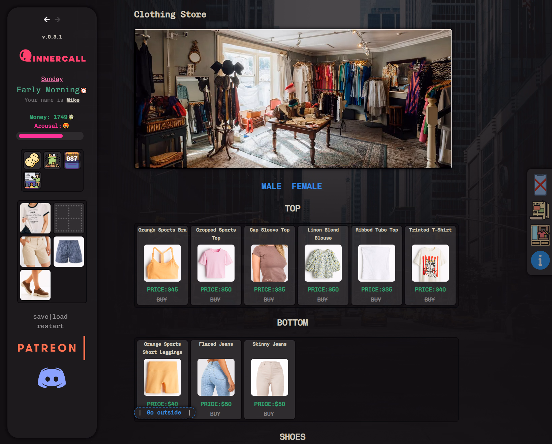
Task: Open the 987 calendar icon
Action: [72, 160]
